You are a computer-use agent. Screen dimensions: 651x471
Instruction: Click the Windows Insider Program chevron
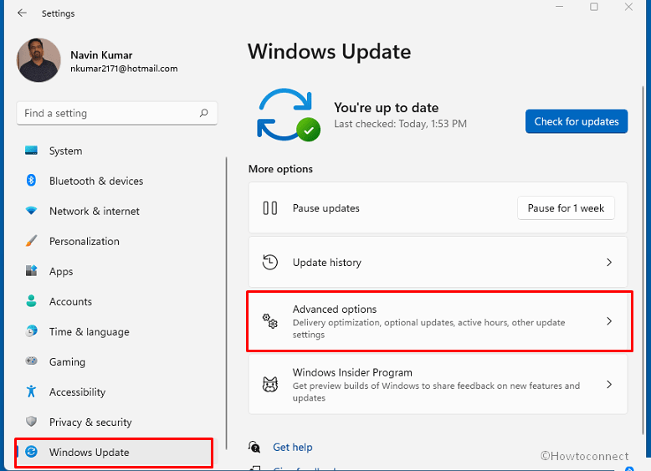[609, 385]
